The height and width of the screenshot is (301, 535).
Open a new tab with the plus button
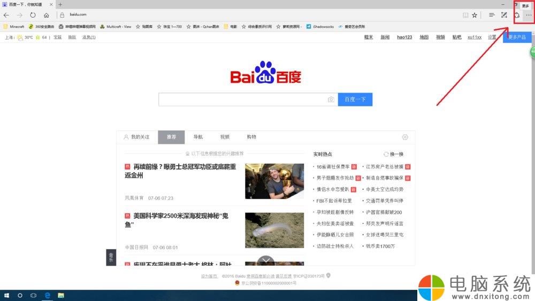60,4
